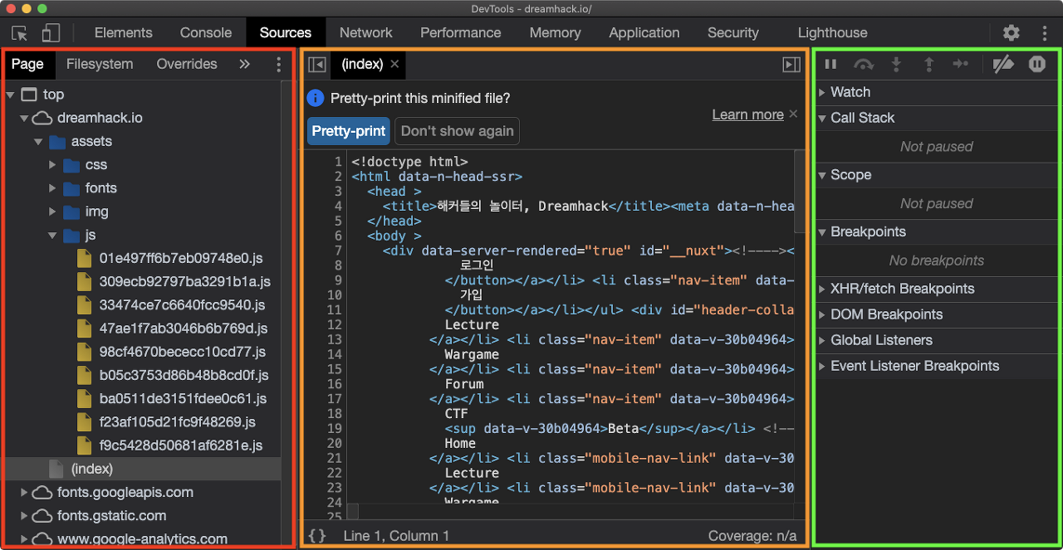
Task: Click the step over function icon
Action: pyautogui.click(x=864, y=64)
